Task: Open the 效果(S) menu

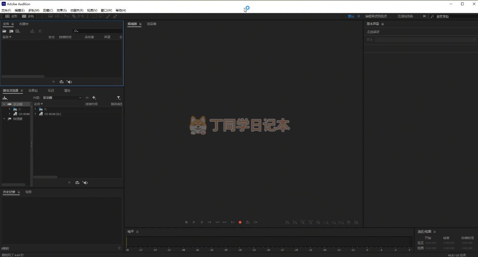Action: 62,10
